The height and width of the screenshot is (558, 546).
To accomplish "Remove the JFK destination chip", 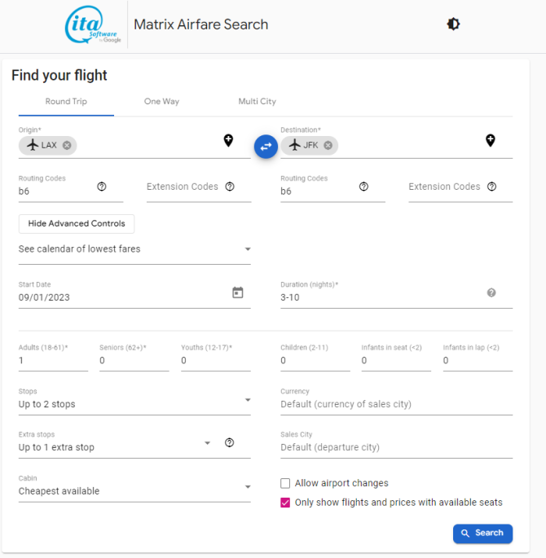I will 328,145.
